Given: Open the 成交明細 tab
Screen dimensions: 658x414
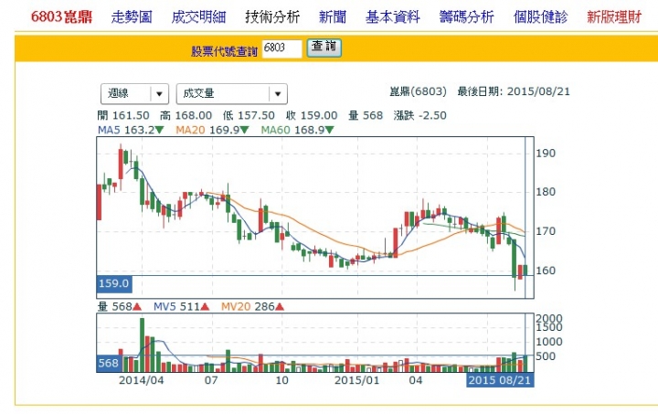Looking at the screenshot, I should pyautogui.click(x=198, y=17).
